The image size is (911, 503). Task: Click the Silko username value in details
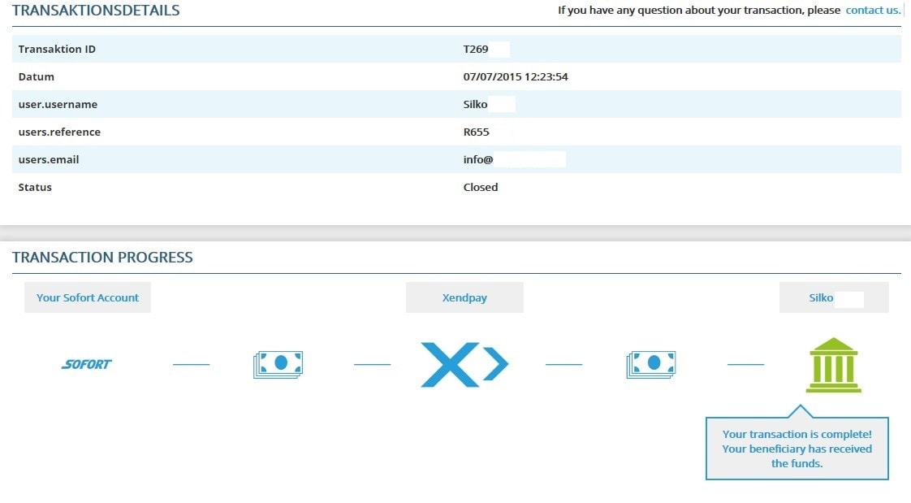[475, 105]
